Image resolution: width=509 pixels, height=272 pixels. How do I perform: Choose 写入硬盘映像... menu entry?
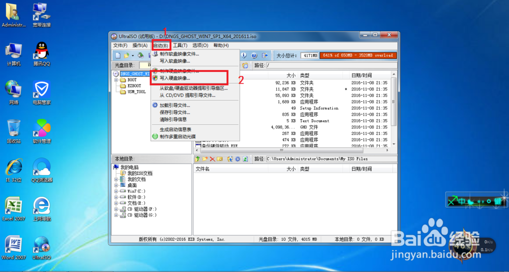(x=195, y=78)
